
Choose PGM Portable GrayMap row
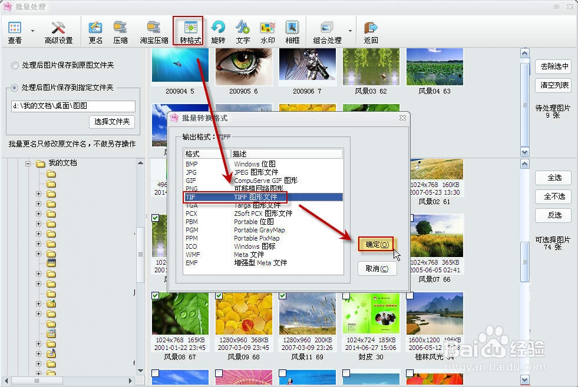coord(263,230)
